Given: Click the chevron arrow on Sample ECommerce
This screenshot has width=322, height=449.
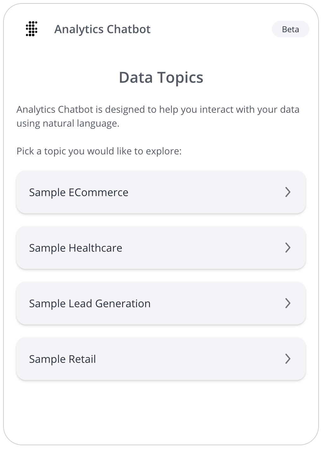Looking at the screenshot, I should (288, 192).
